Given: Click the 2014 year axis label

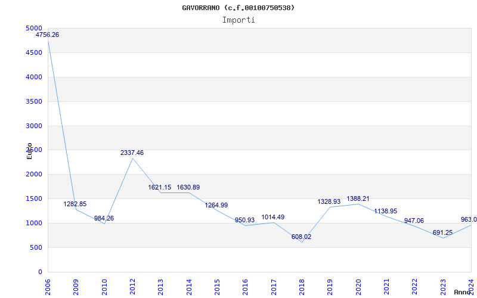Looking at the screenshot, I should pos(189,287).
